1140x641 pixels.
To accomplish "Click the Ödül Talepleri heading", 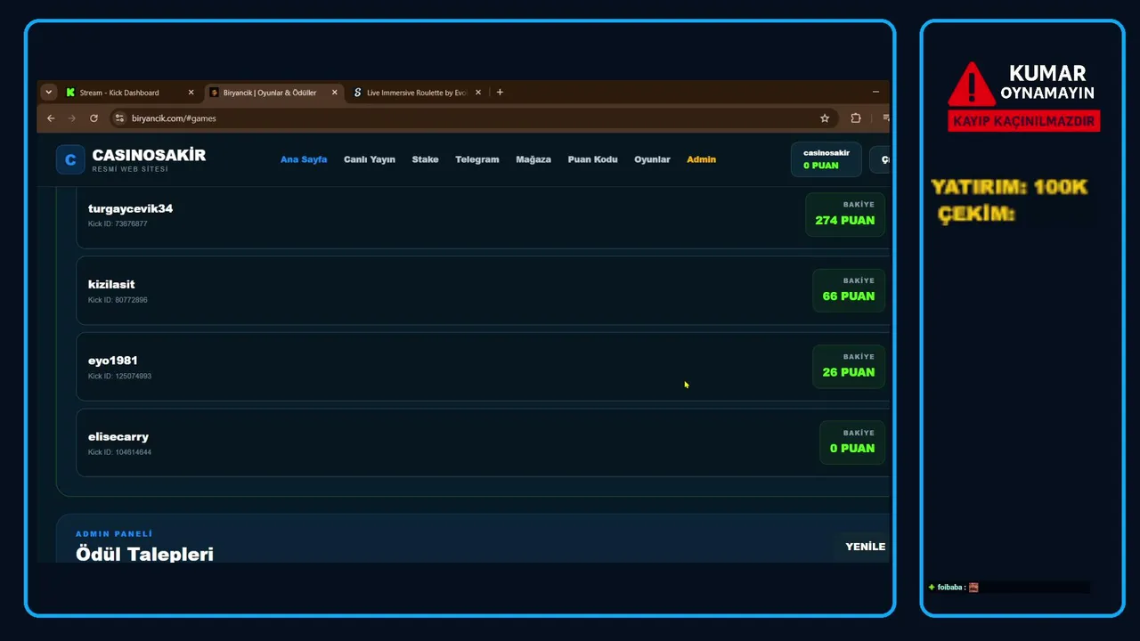I will (x=144, y=554).
